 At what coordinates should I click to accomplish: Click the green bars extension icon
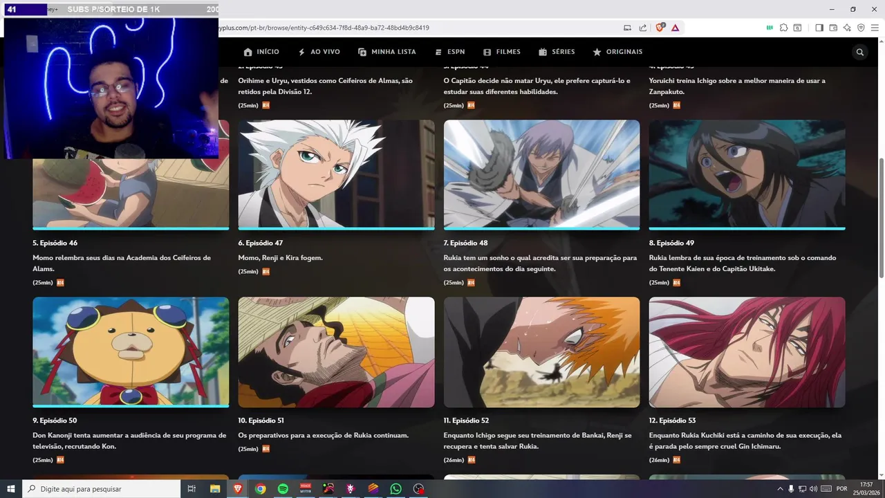tap(770, 28)
